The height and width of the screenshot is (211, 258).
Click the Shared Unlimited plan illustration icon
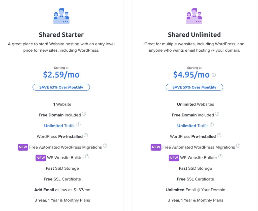[194, 16]
